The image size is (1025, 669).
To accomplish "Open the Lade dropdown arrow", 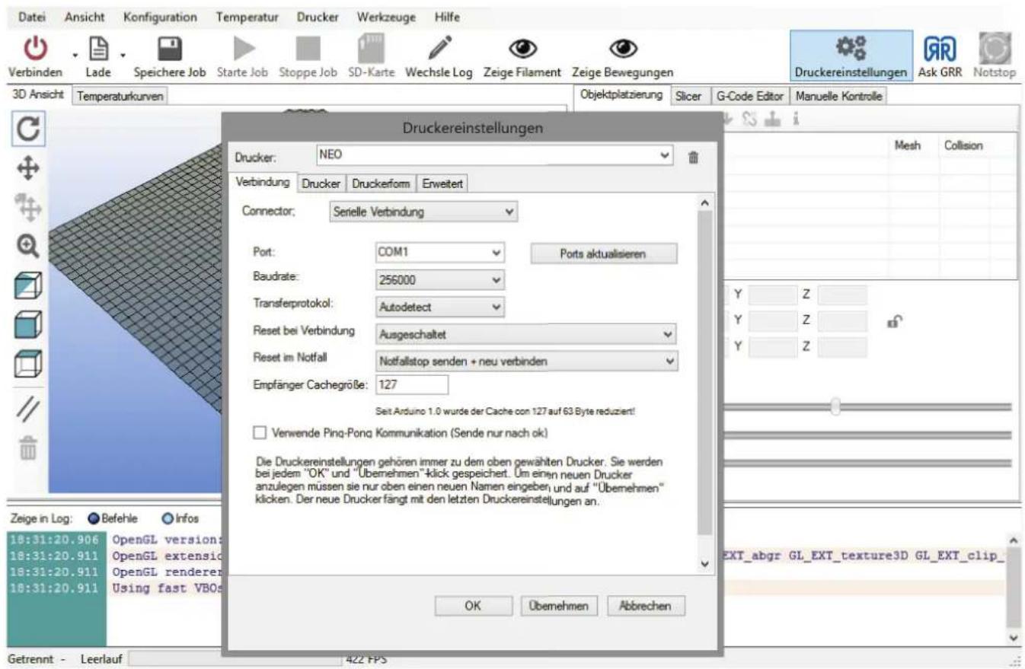I will tap(123, 54).
